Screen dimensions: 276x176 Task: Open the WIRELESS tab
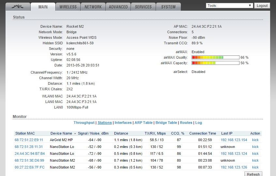click(x=68, y=7)
